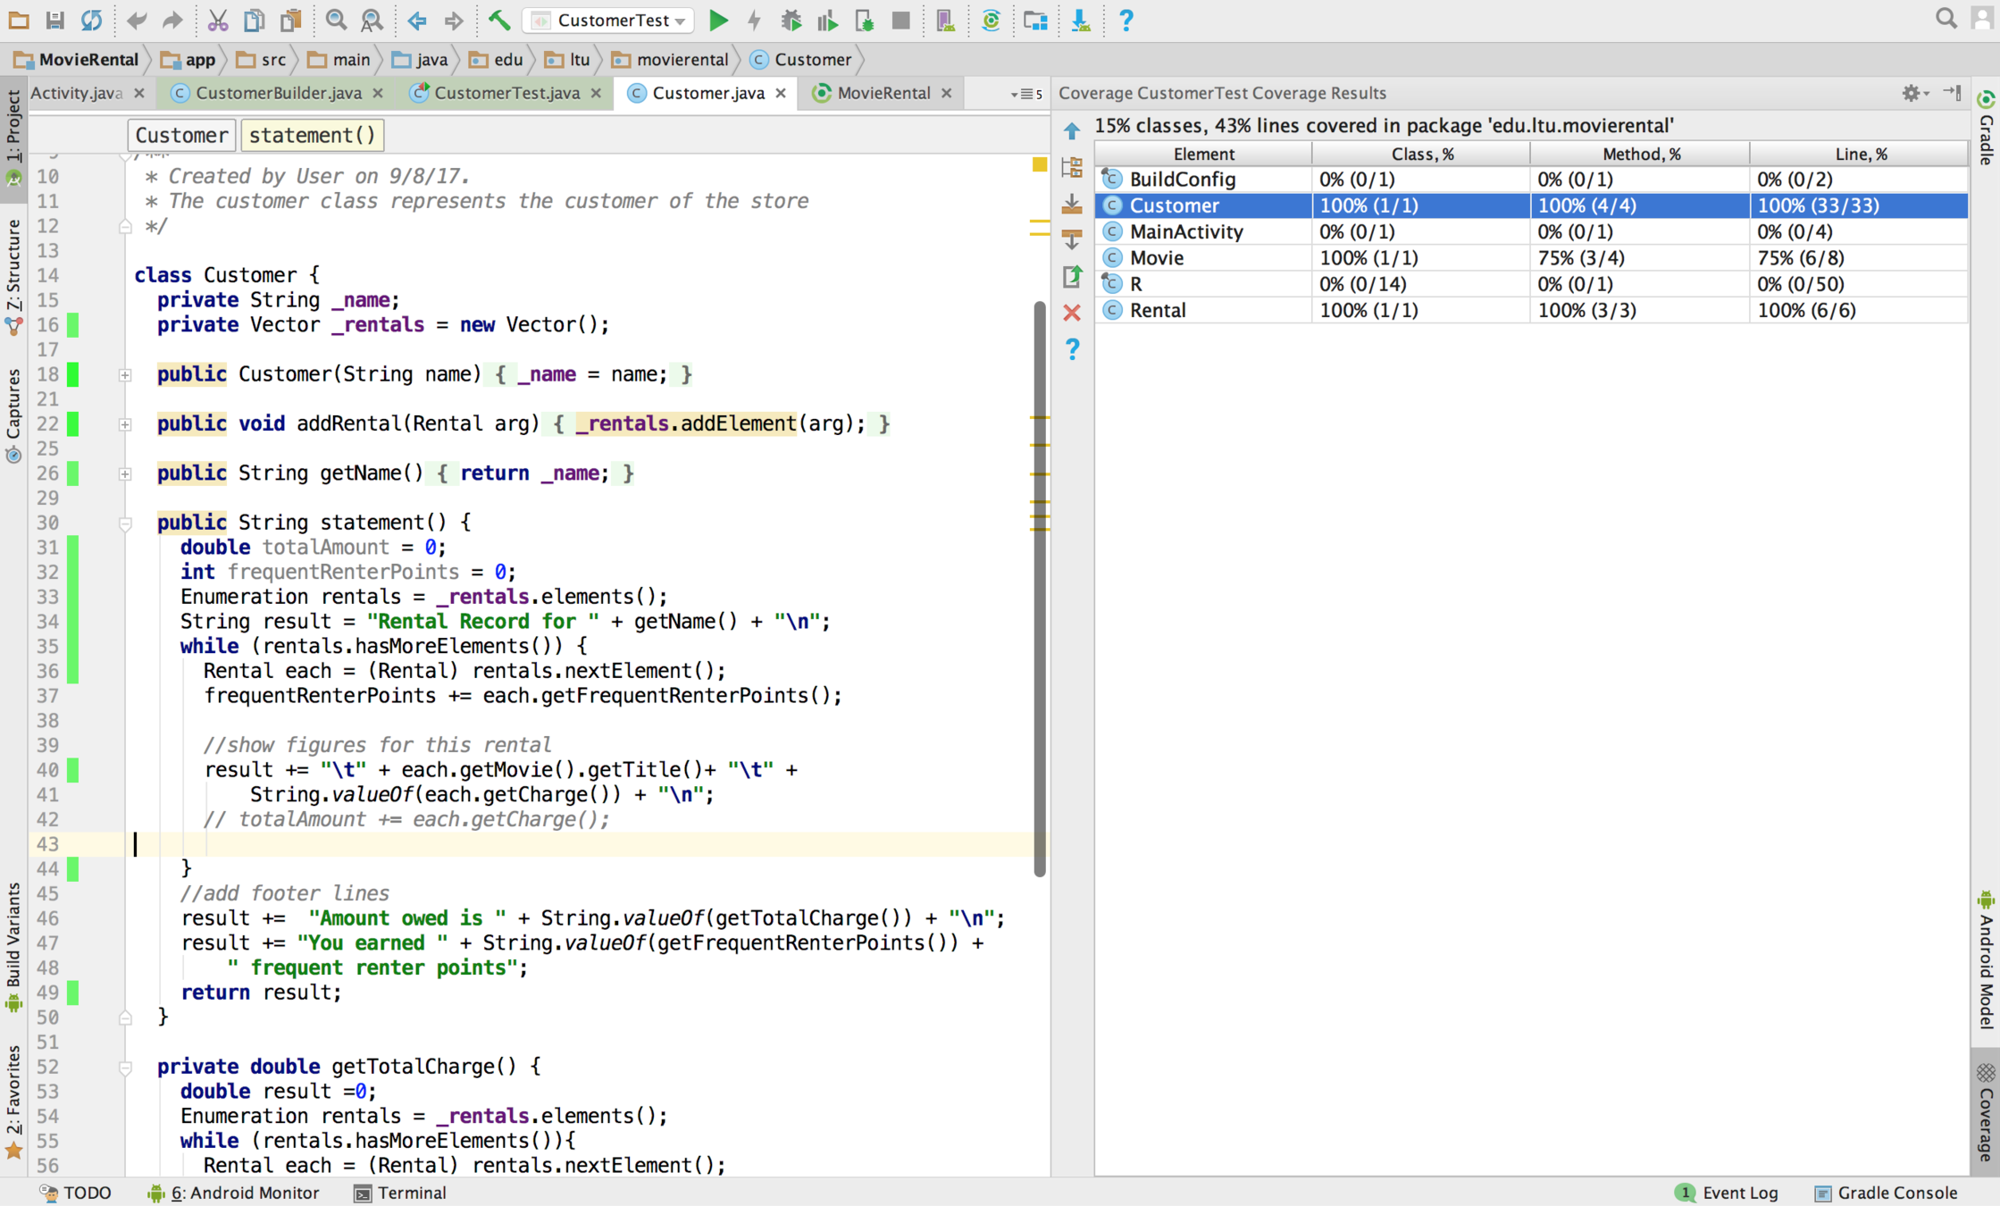Viewport: 2000px width, 1206px height.
Task: Open the SDK Manager download icon
Action: [1081, 20]
